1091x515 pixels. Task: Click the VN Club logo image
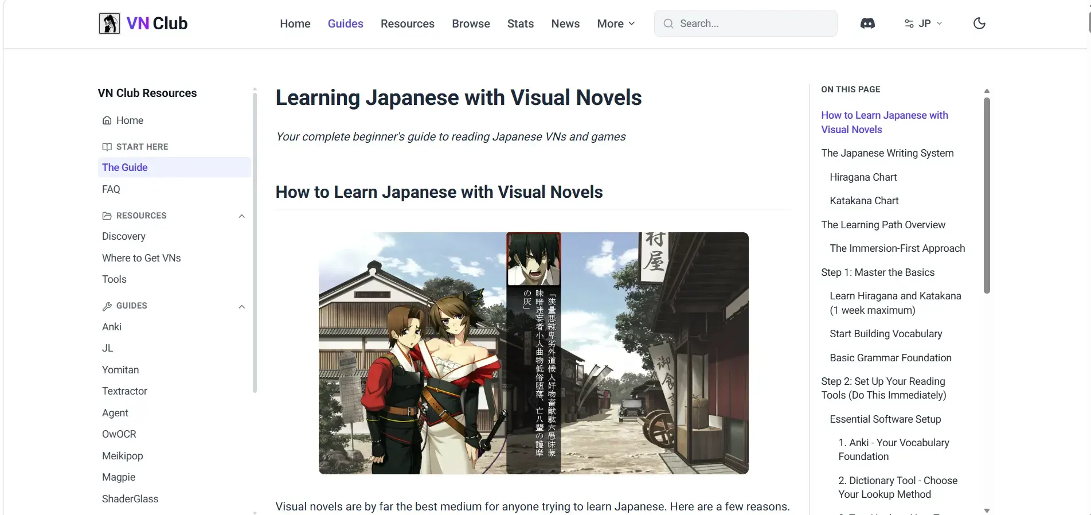[109, 24]
